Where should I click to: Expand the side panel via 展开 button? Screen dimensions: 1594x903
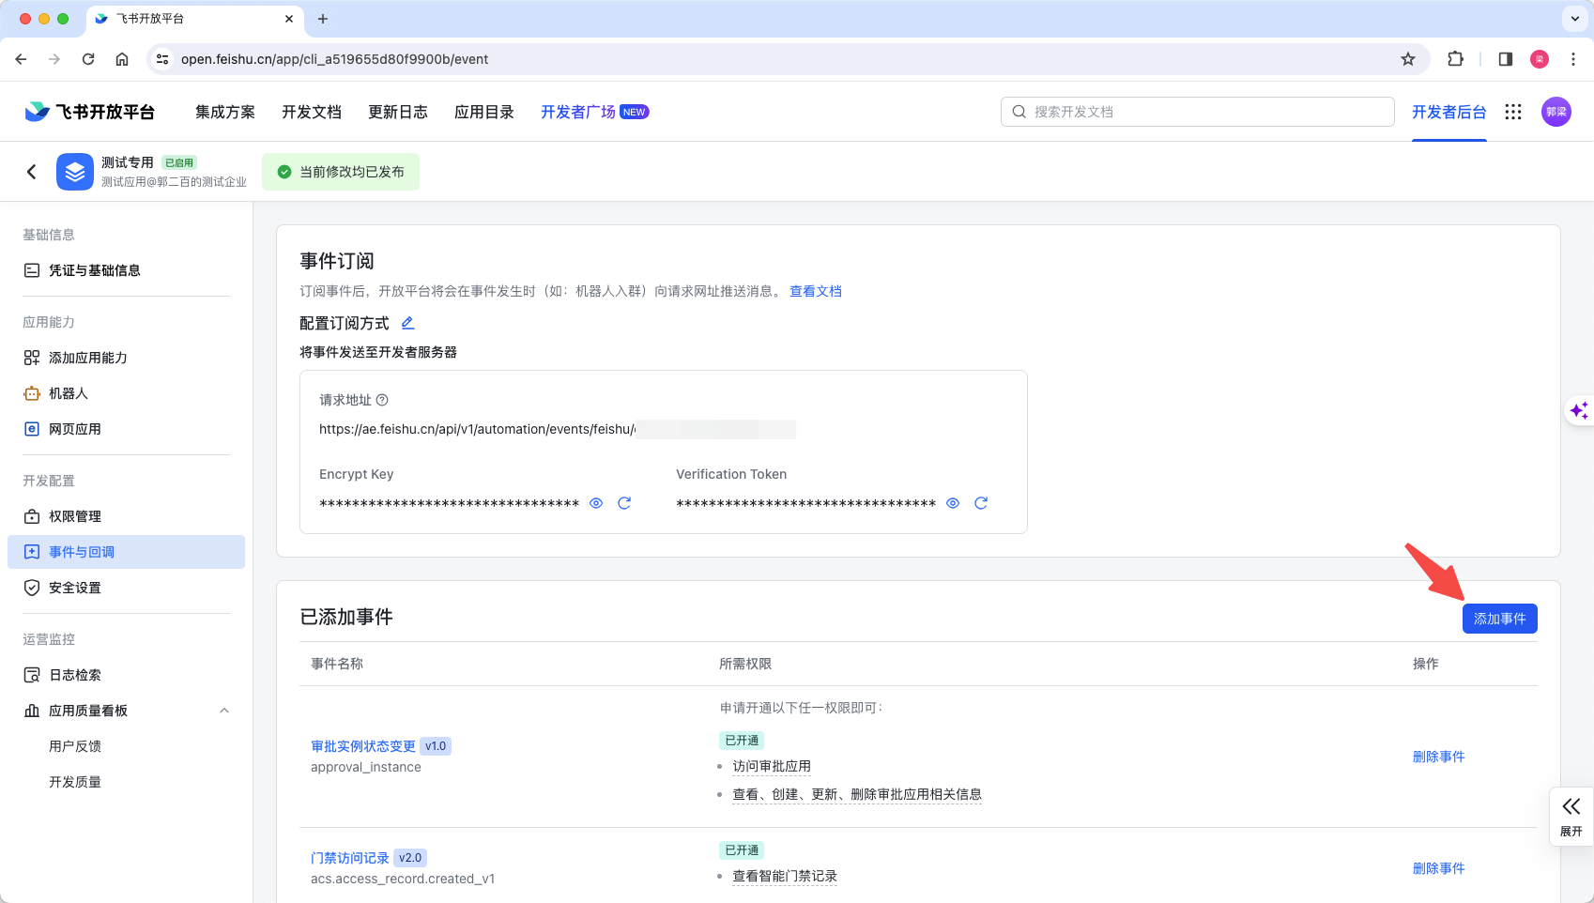click(1571, 817)
